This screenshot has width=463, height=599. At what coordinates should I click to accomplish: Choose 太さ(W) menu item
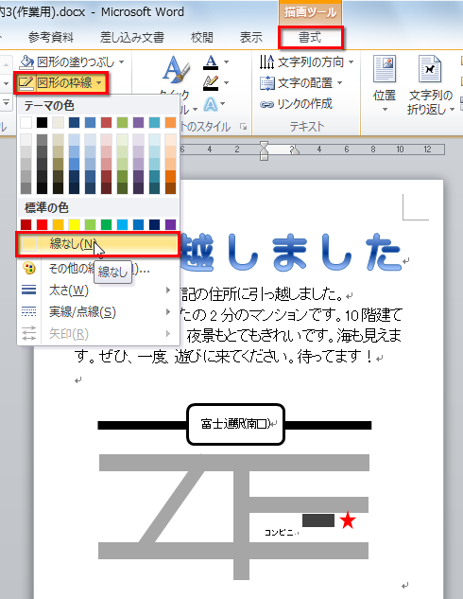[x=97, y=291]
